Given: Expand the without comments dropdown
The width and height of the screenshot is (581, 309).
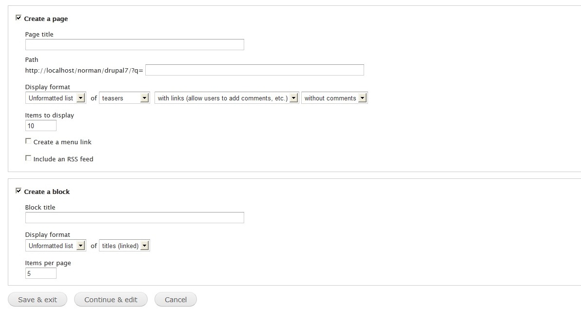Looking at the screenshot, I should 334,98.
